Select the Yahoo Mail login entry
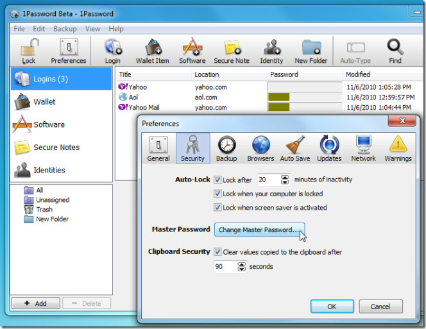Screen dimensions: 426x329 (x=139, y=107)
